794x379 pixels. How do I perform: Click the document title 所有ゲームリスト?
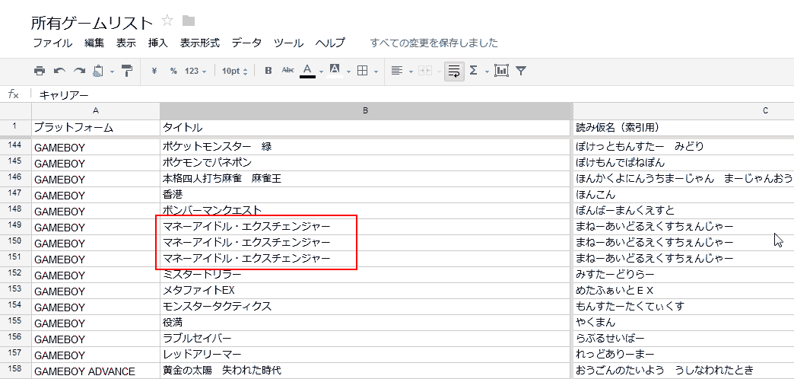tap(92, 22)
